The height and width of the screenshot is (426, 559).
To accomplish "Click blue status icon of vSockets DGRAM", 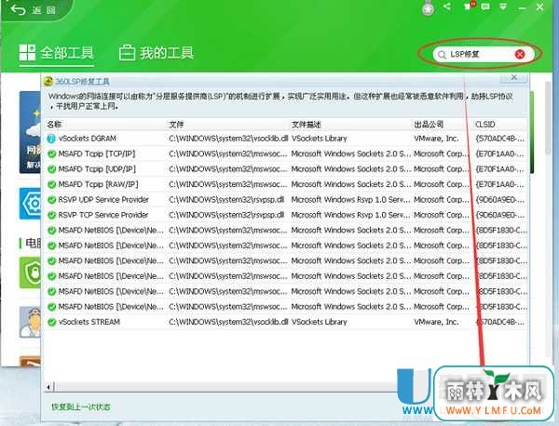I will 51,139.
